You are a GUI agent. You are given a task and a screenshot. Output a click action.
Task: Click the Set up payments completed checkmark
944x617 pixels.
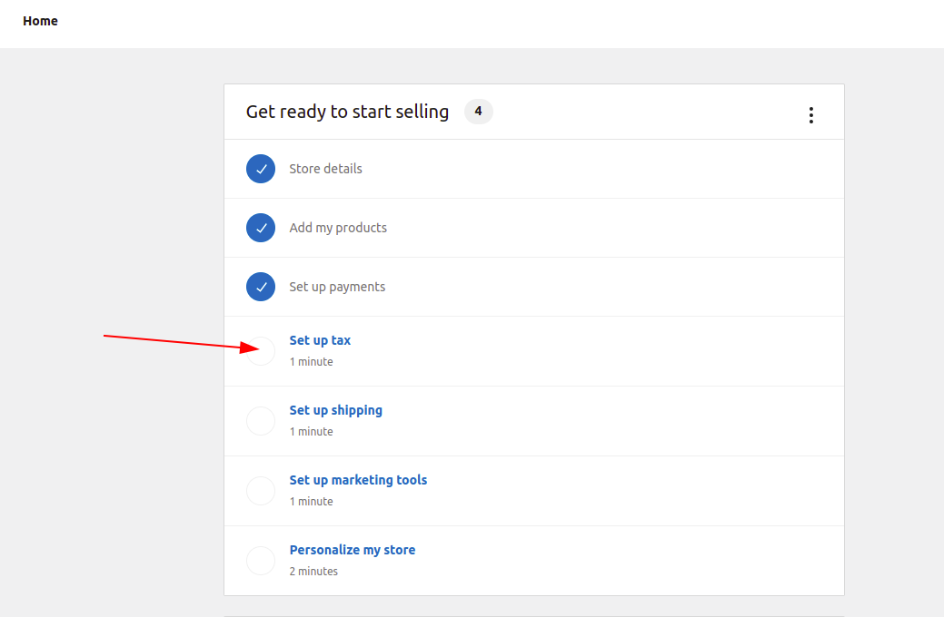click(x=261, y=287)
